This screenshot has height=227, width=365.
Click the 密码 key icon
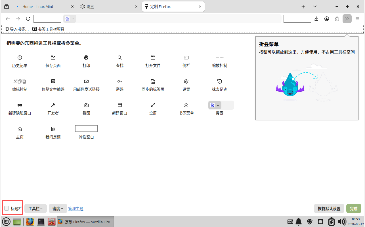120,81
